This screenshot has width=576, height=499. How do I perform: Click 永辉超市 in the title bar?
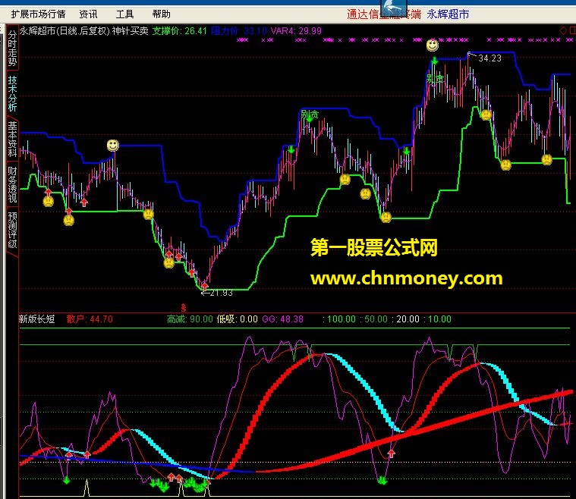pos(448,14)
